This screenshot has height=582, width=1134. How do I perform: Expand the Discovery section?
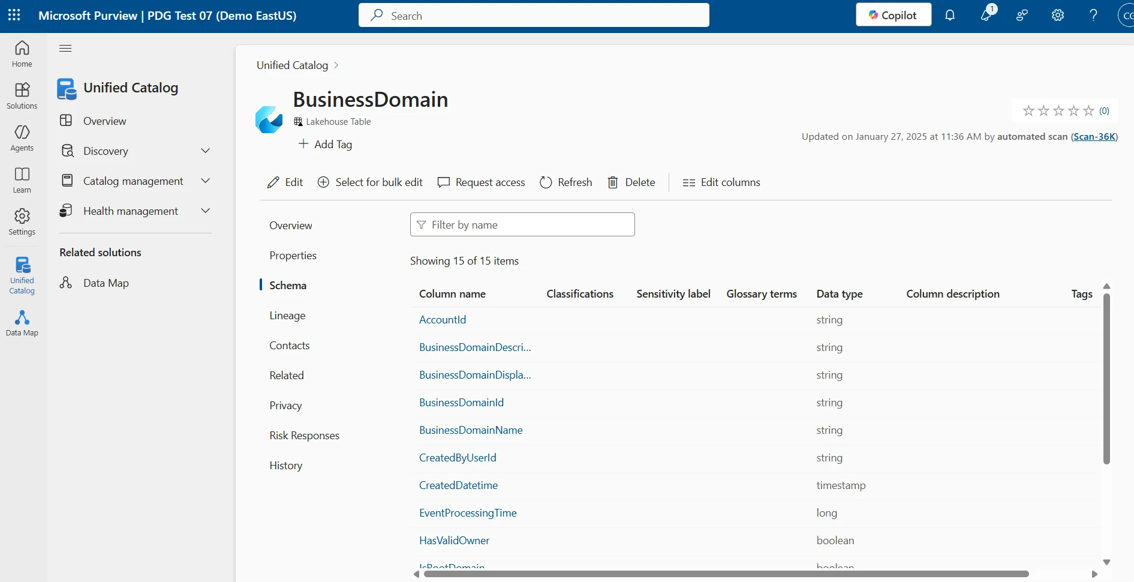(x=206, y=151)
